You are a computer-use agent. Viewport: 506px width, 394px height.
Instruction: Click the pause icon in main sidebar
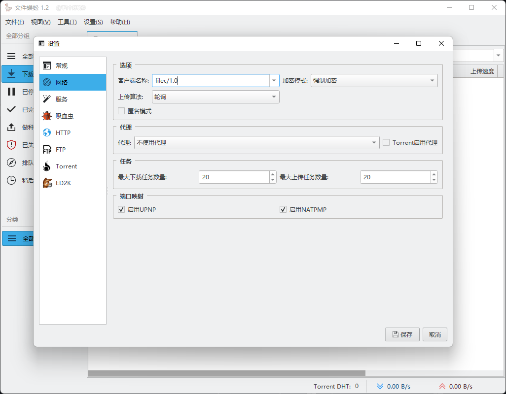(11, 92)
